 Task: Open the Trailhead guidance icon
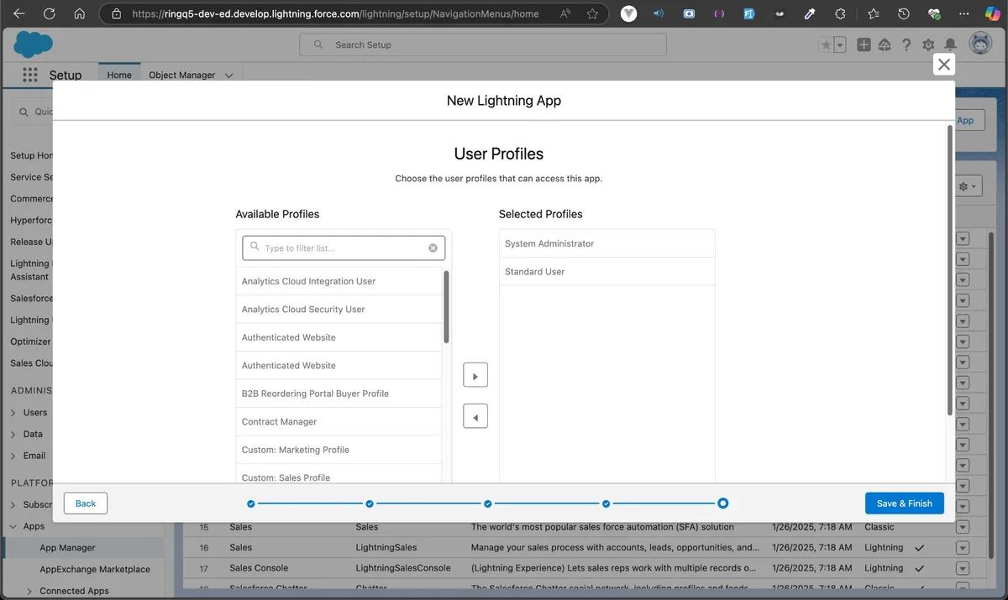(885, 45)
